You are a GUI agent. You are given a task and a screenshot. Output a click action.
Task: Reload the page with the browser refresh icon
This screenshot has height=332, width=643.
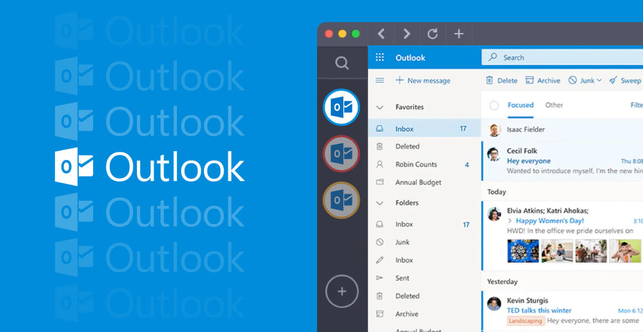[x=432, y=33]
